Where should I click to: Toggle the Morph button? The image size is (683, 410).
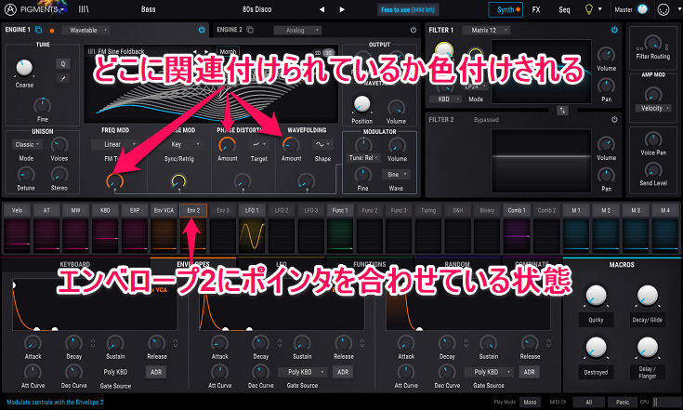[x=228, y=51]
